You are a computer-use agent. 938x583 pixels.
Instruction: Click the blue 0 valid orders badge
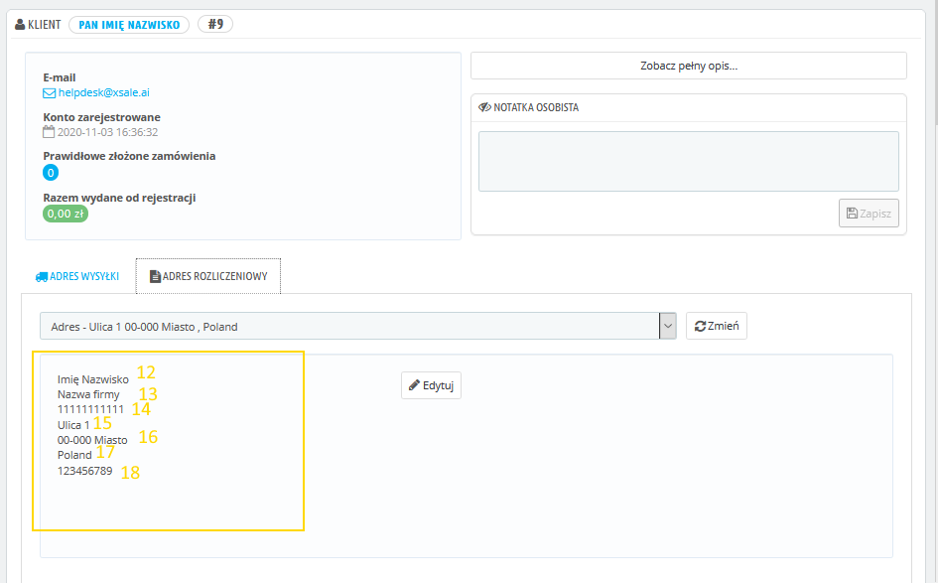point(51,173)
